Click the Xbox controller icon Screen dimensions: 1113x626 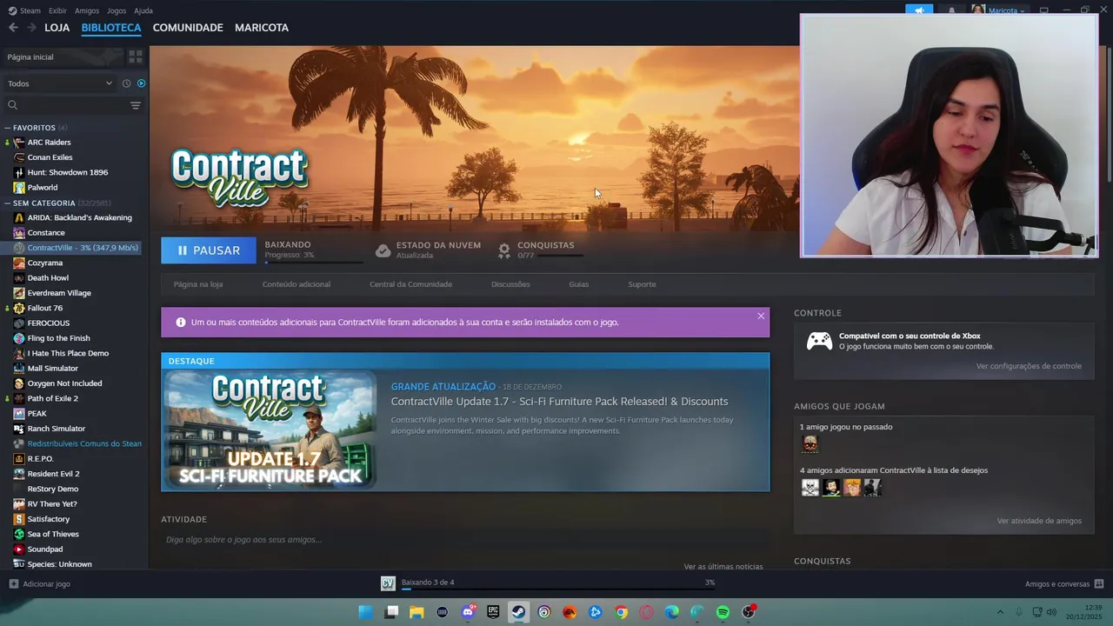819,341
